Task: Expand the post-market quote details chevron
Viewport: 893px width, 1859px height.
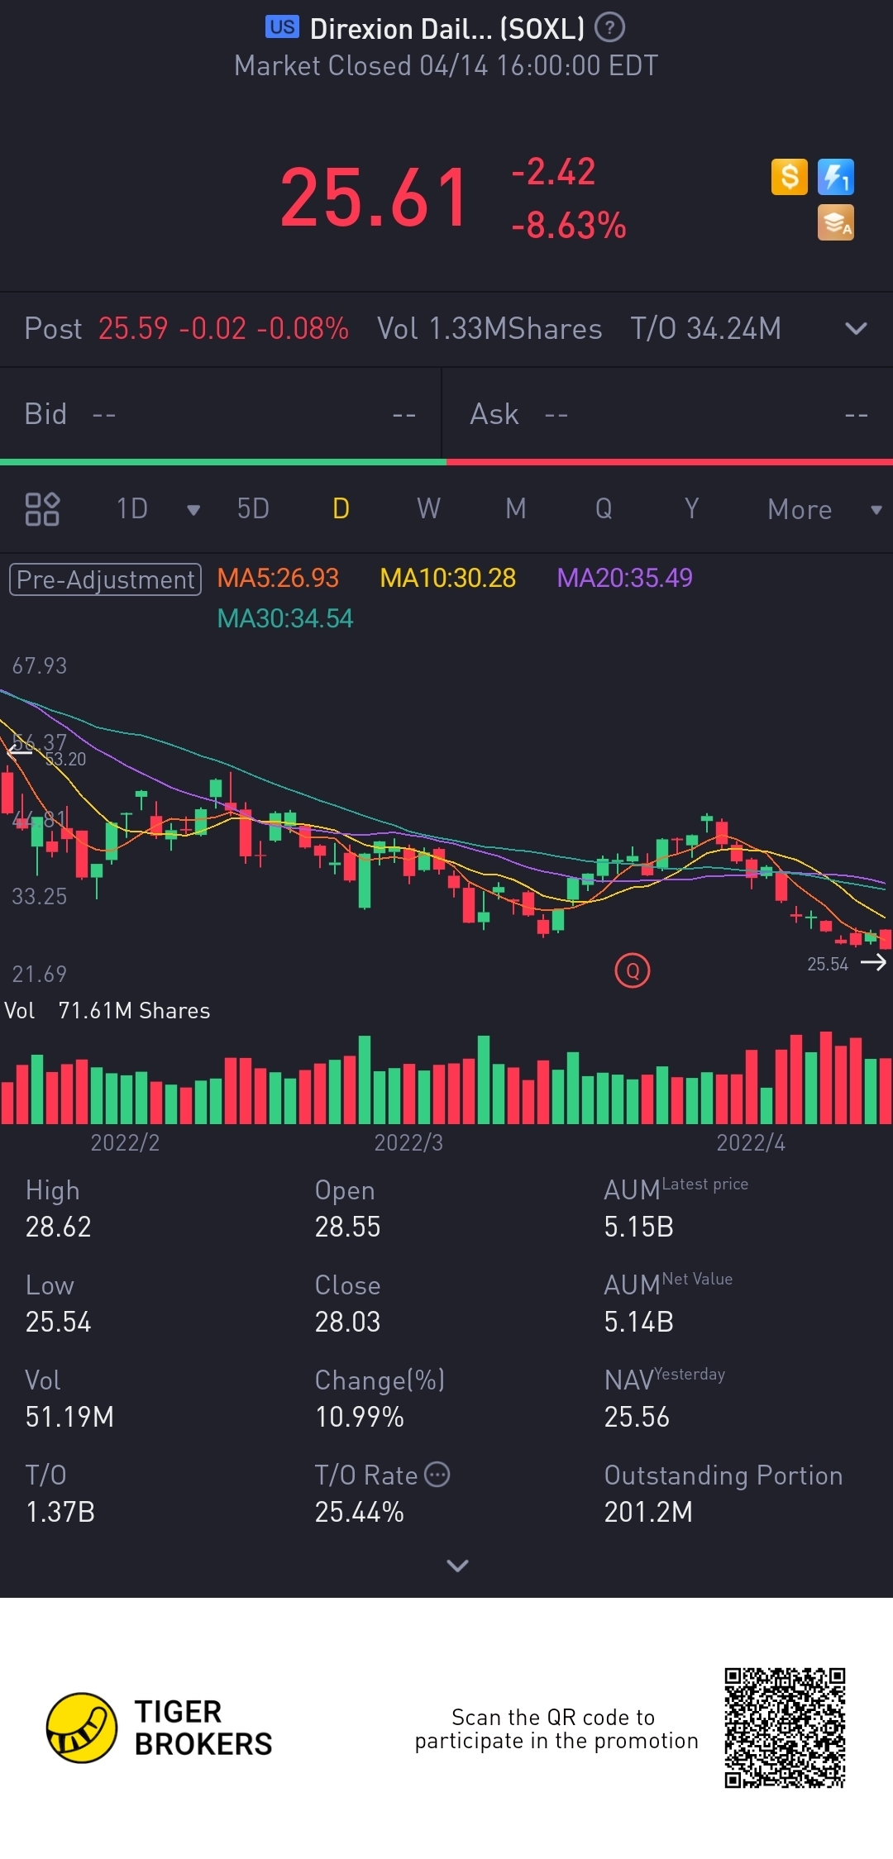Action: 856,328
